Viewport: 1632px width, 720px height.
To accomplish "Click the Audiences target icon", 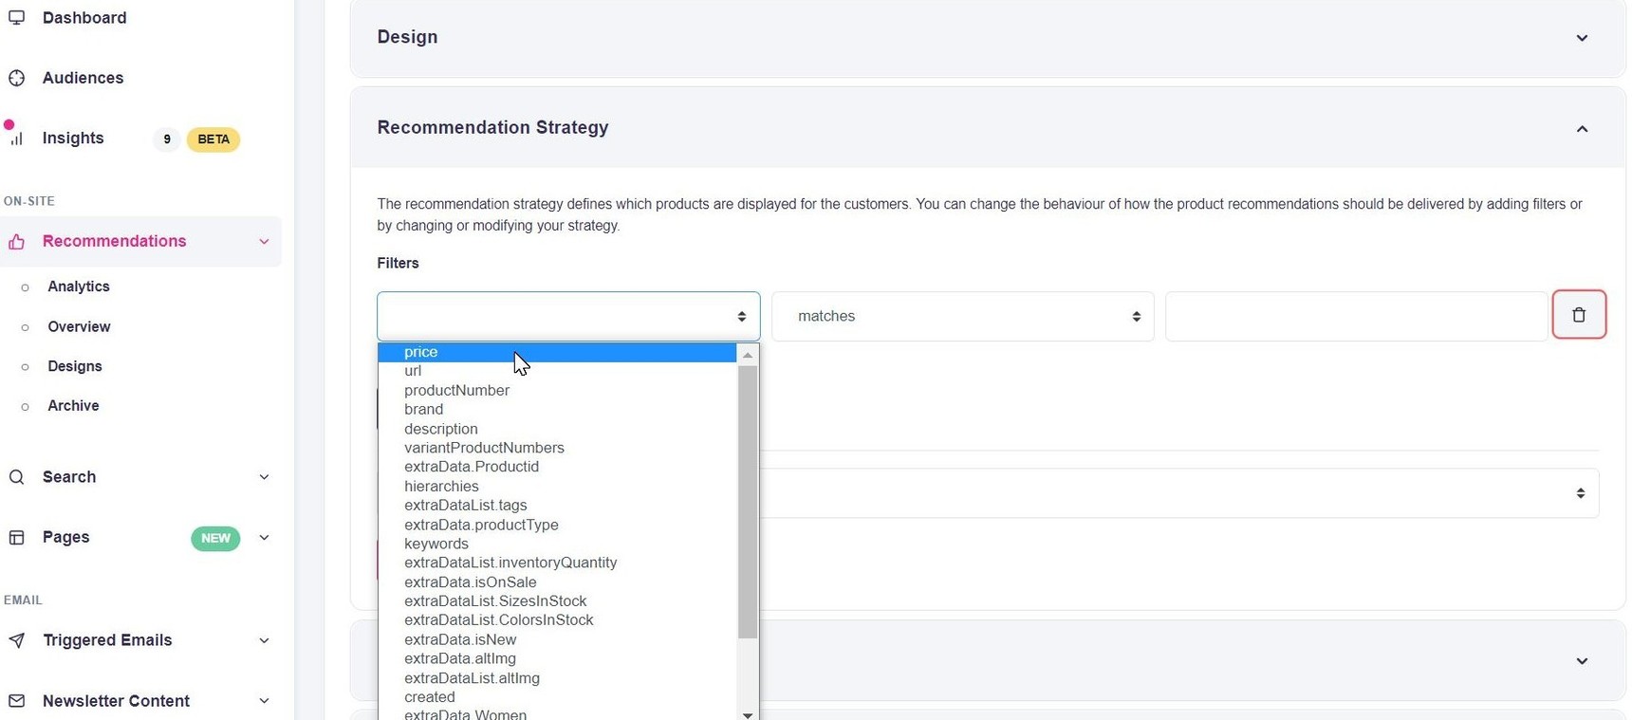I will coord(17,78).
